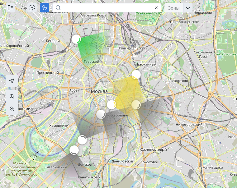Click the locate-me navigation arrow
The image size is (237, 188).
pos(12,81)
